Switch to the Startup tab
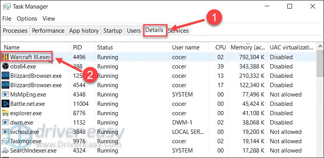 click(x=112, y=31)
